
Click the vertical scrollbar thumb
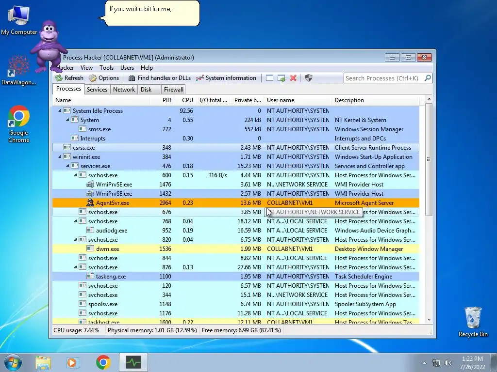[429, 159]
